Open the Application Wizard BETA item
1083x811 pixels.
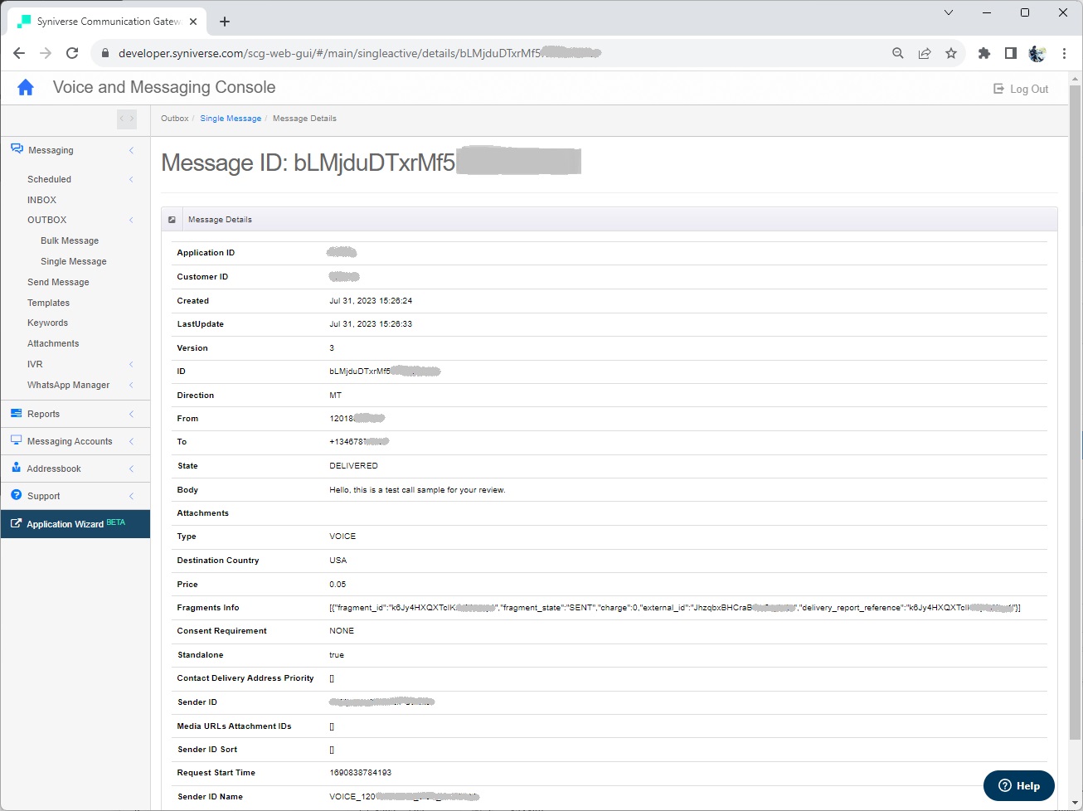coord(75,523)
